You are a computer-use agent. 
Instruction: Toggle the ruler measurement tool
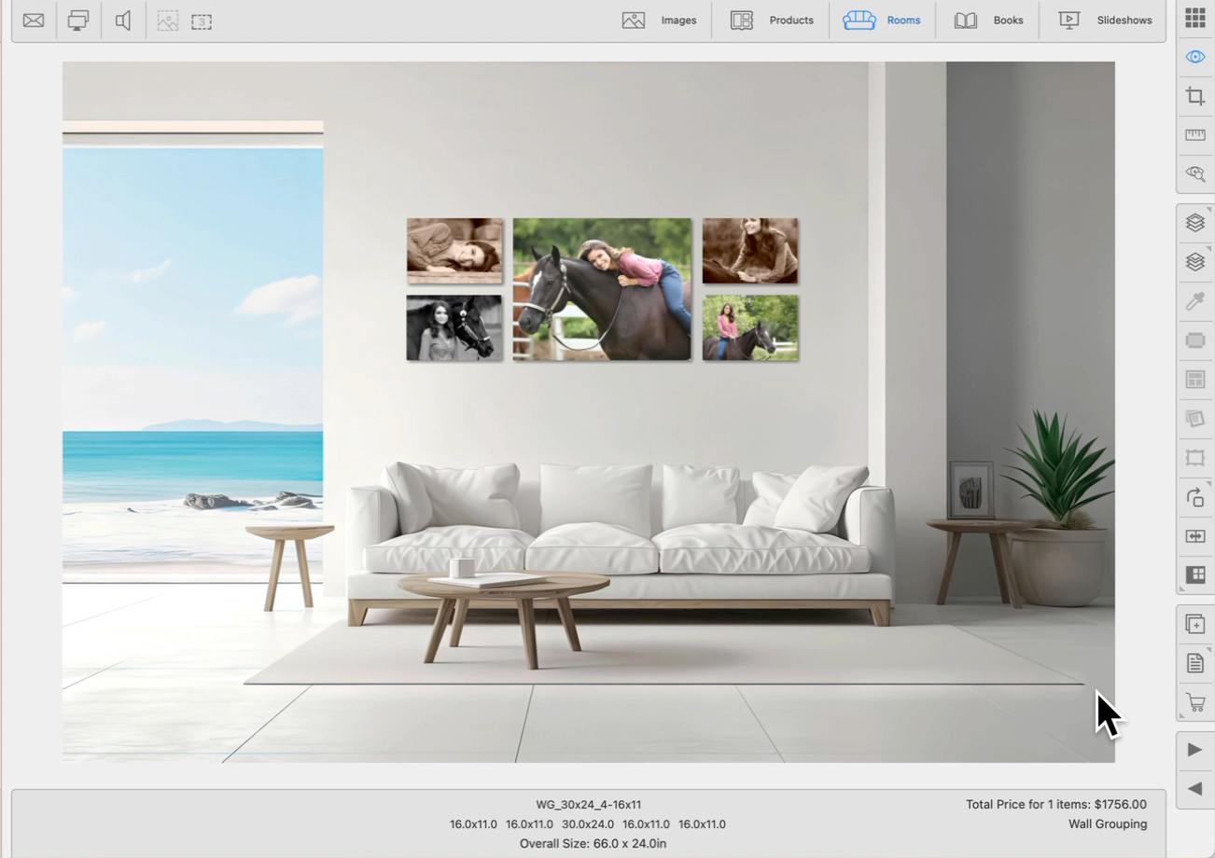pyautogui.click(x=1194, y=135)
